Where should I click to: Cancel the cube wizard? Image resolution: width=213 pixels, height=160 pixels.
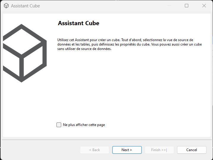pos(192,150)
